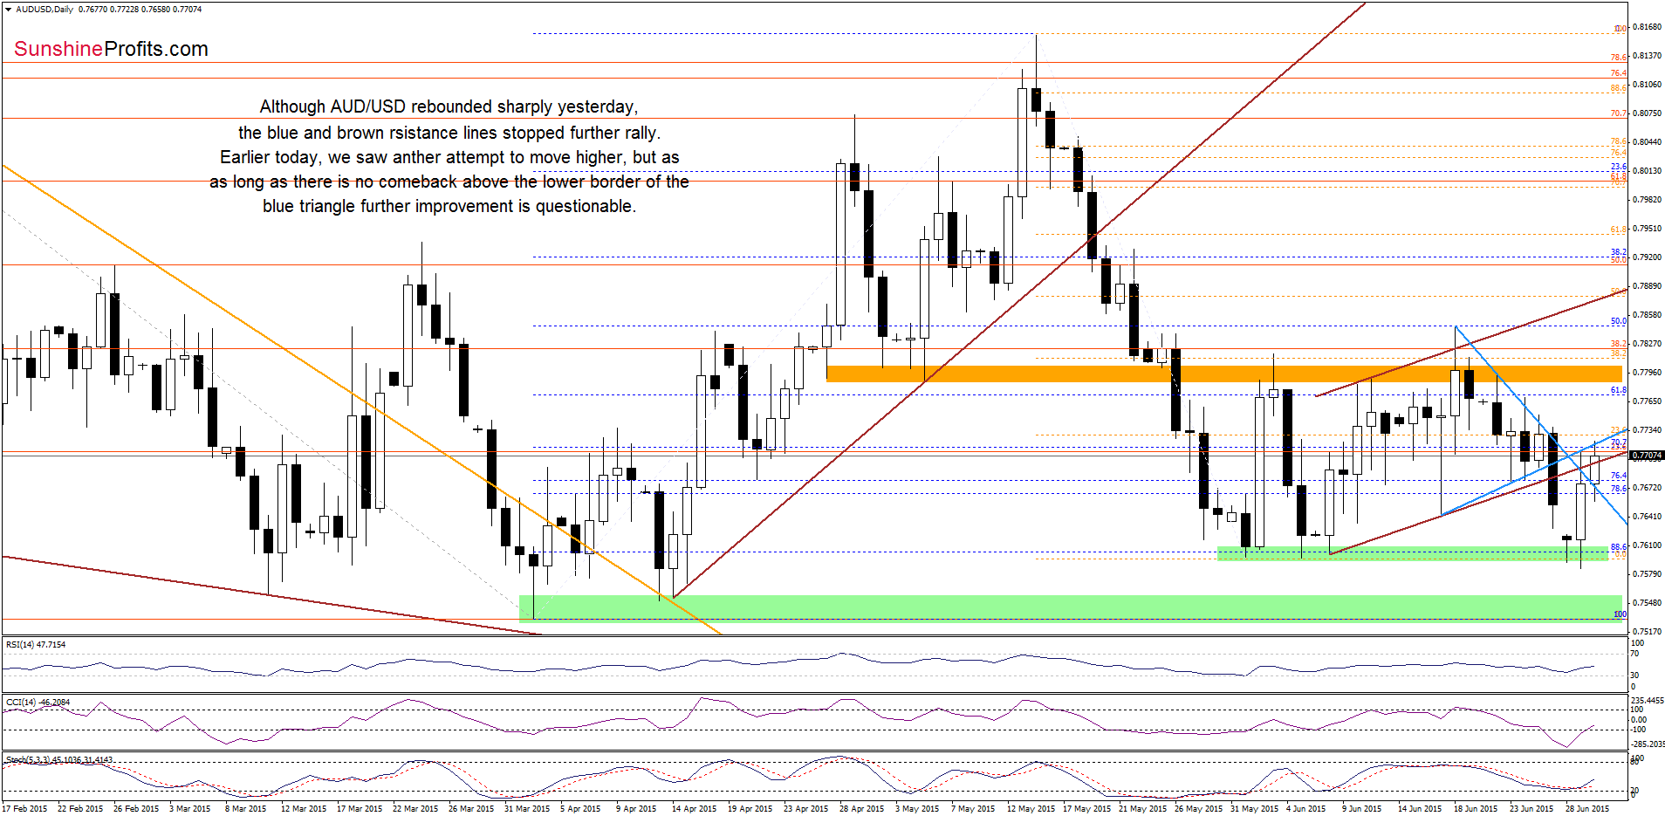Select the AUDUSD,Daily chart title text

pyautogui.click(x=45, y=10)
